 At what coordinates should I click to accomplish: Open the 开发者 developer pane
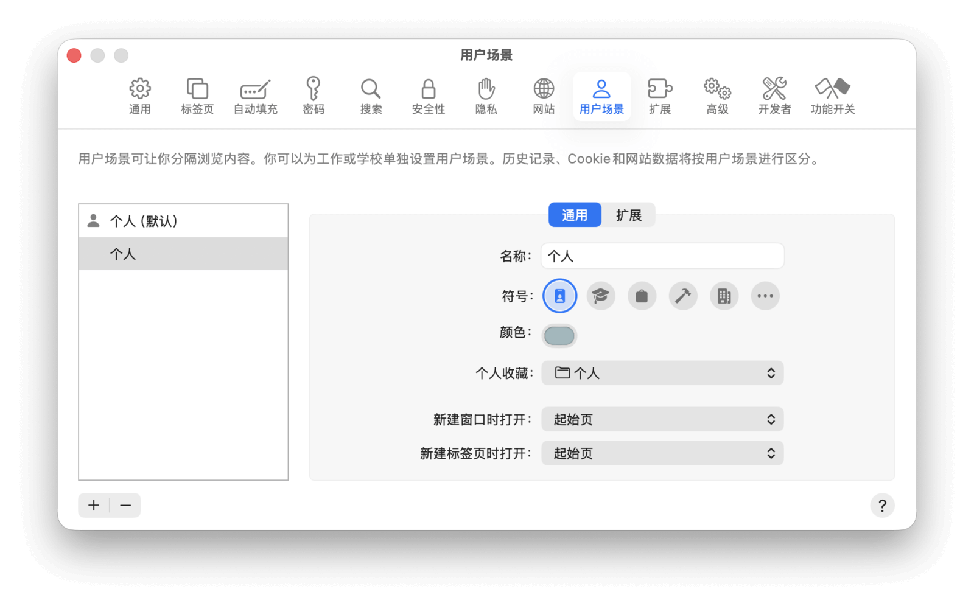pos(774,96)
